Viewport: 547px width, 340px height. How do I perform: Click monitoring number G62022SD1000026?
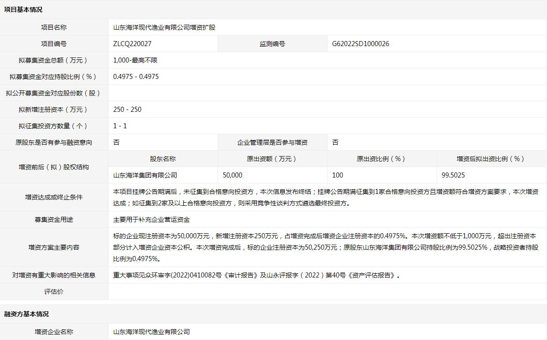click(360, 44)
